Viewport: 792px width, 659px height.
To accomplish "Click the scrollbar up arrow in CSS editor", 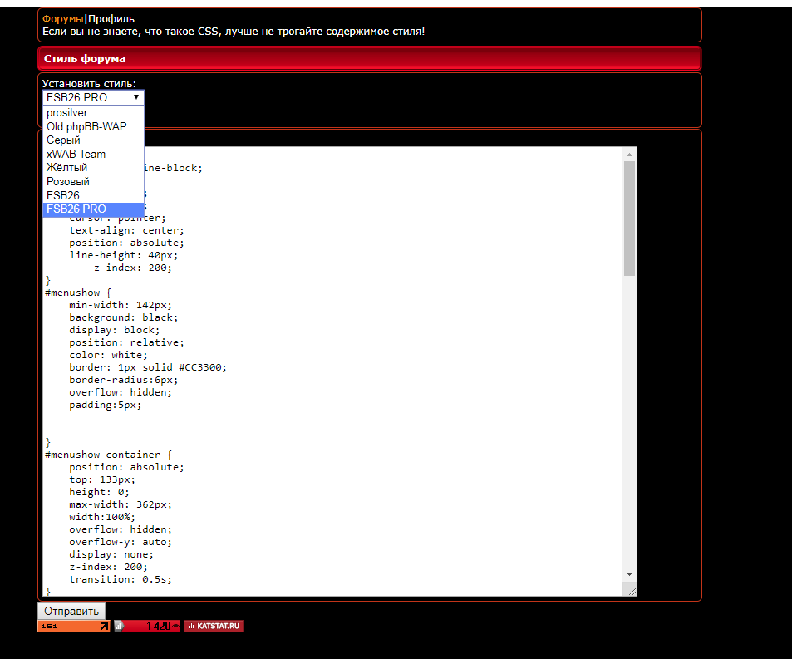I will click(x=629, y=155).
